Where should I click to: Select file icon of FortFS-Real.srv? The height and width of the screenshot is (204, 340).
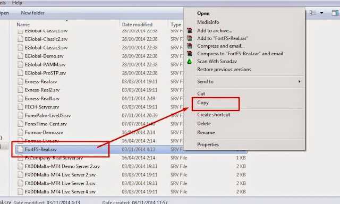(20, 149)
